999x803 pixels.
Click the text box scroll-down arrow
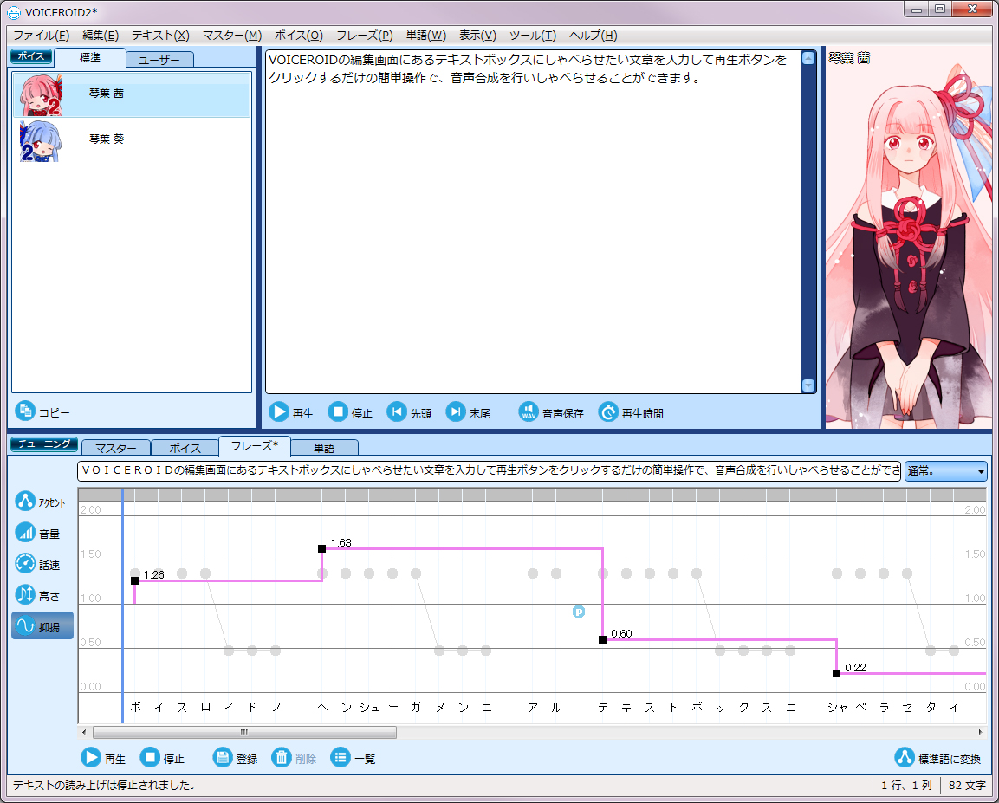point(808,385)
